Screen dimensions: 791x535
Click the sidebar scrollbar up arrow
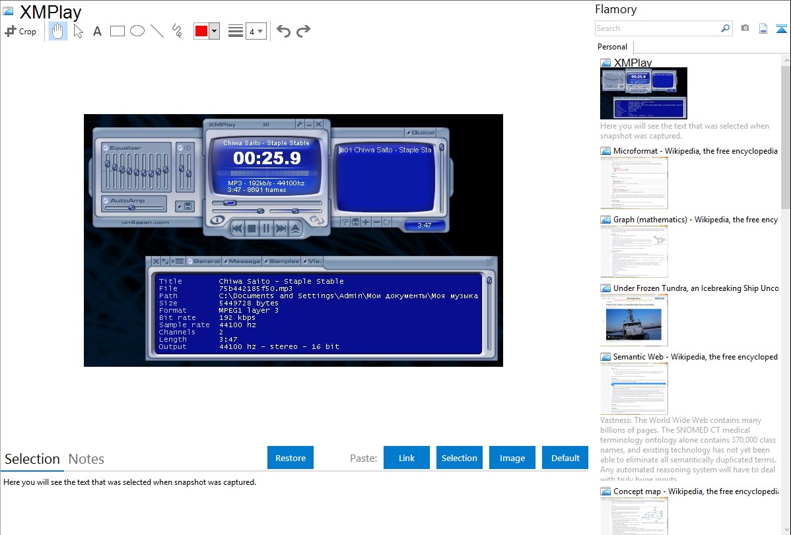(x=786, y=61)
